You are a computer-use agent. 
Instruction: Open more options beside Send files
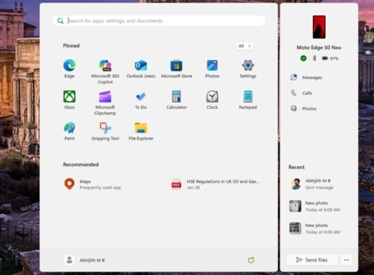[346, 260]
